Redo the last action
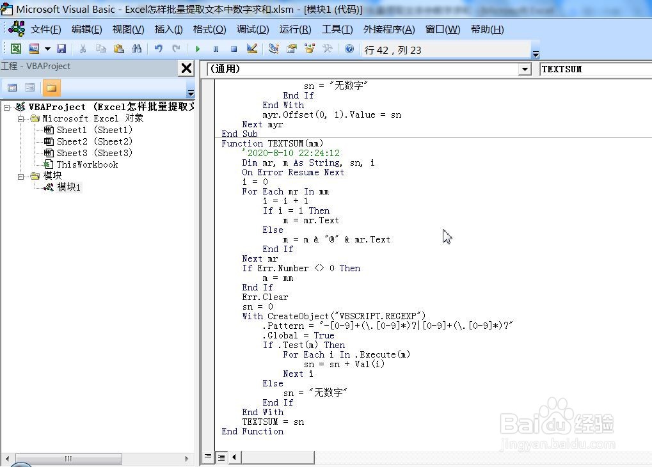Image resolution: width=652 pixels, height=467 pixels. tap(177, 49)
